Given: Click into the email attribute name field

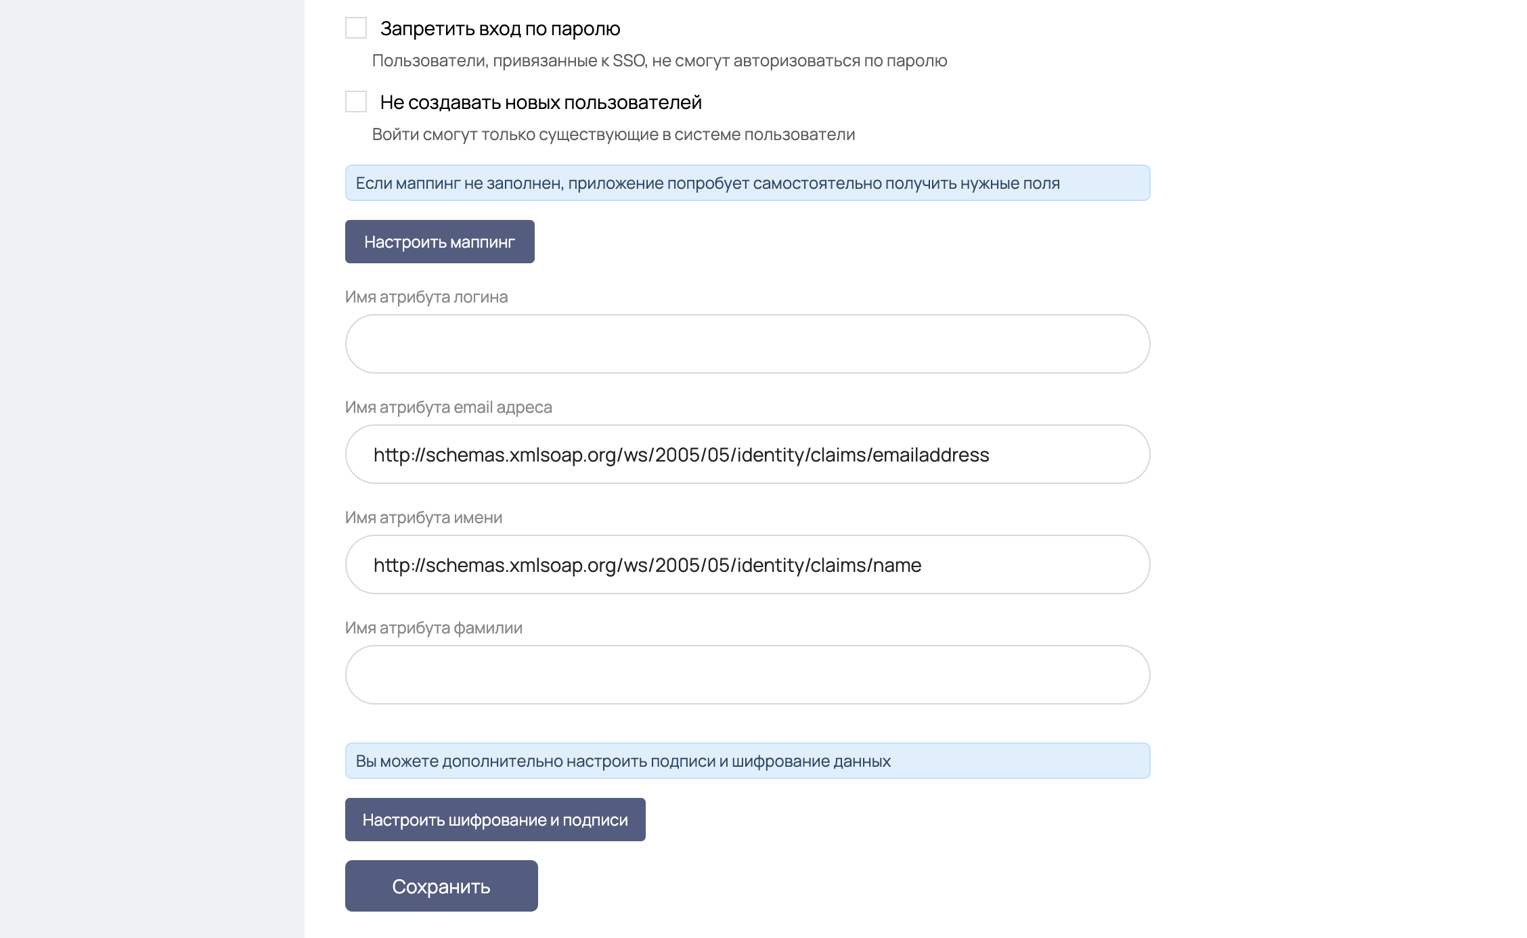Looking at the screenshot, I should click(x=747, y=454).
